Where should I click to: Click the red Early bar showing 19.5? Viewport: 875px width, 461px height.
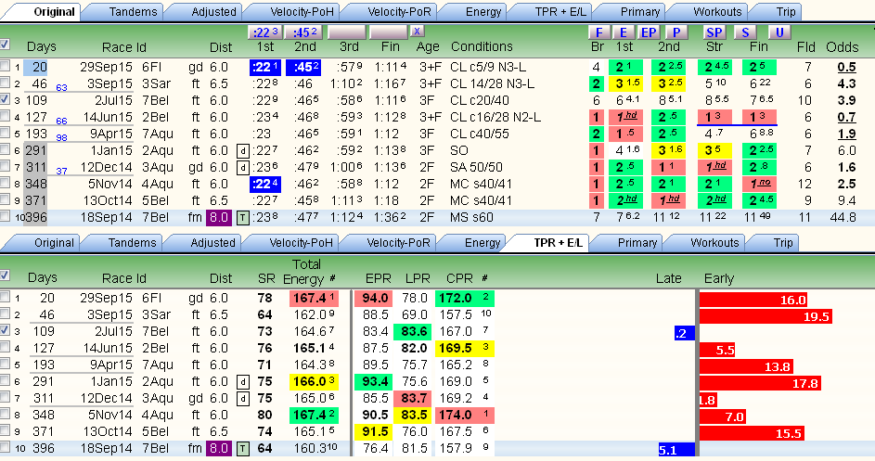coord(766,316)
